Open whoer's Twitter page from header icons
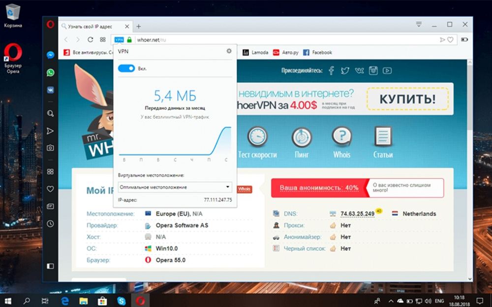Viewport: 492px width, 307px height. pyautogui.click(x=345, y=70)
